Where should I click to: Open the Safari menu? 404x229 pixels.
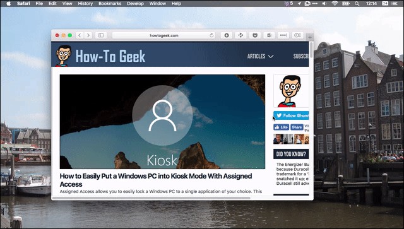point(23,3)
